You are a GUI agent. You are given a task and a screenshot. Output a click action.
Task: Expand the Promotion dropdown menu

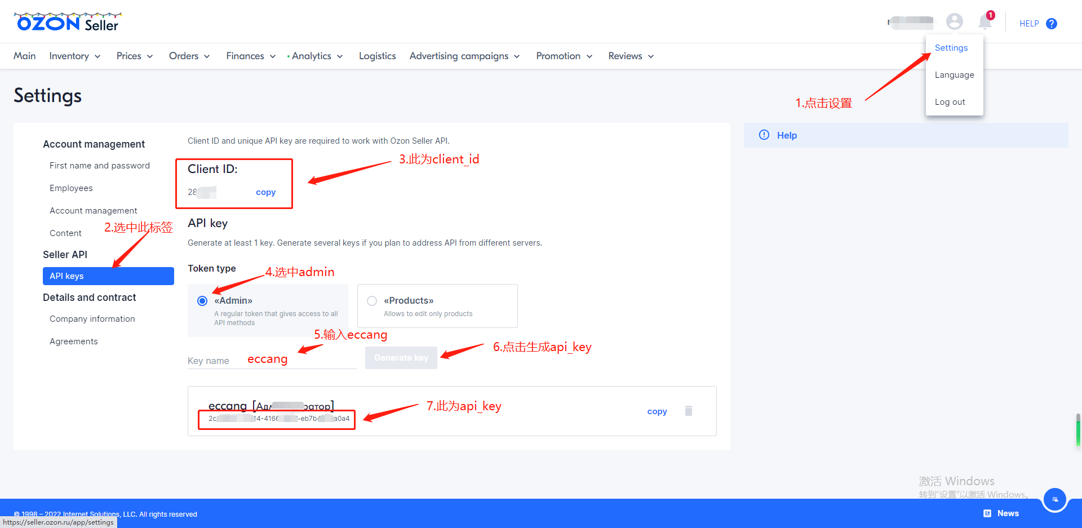(564, 56)
